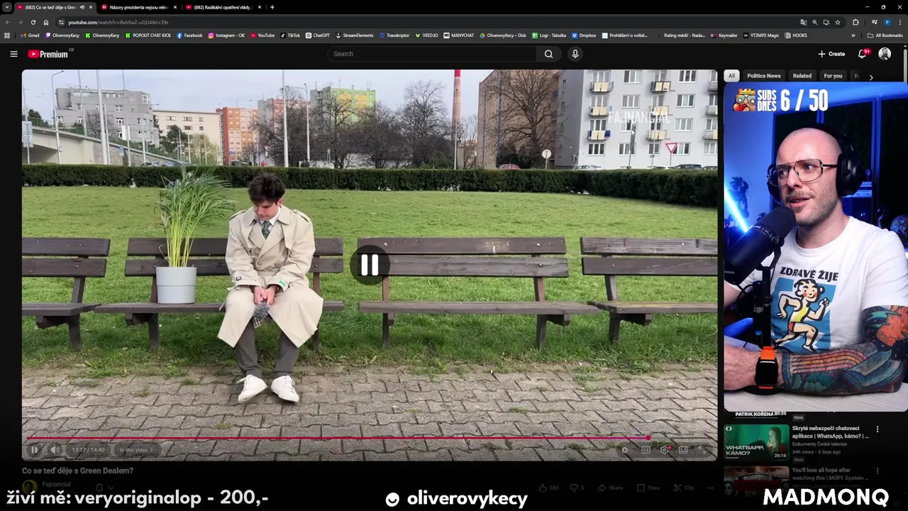Open the TikTok bookmark
The image size is (908, 511).
[290, 35]
